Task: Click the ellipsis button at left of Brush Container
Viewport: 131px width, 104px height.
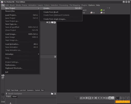Action: [x=3, y=94]
